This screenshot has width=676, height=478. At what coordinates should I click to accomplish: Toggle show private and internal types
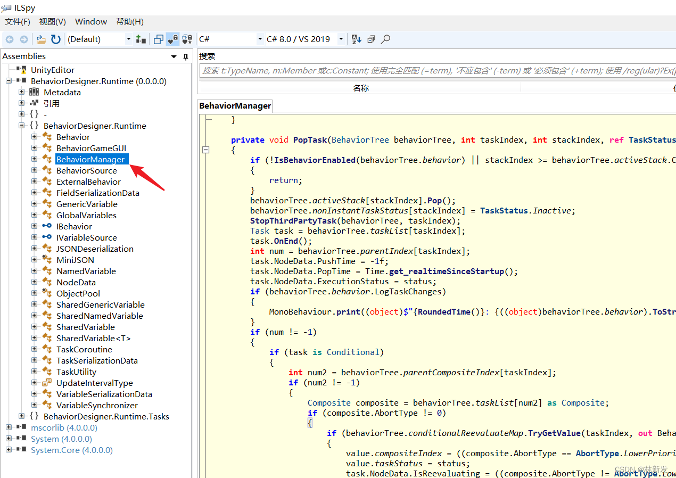point(173,39)
